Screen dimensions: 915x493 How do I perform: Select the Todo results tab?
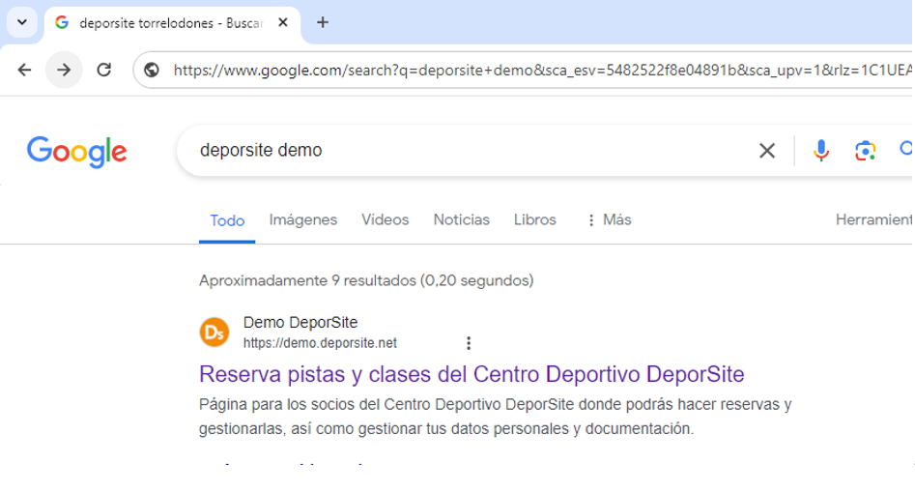pos(227,220)
